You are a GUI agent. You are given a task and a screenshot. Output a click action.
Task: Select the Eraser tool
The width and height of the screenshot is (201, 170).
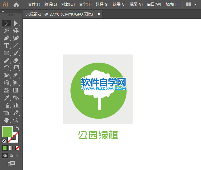16,60
